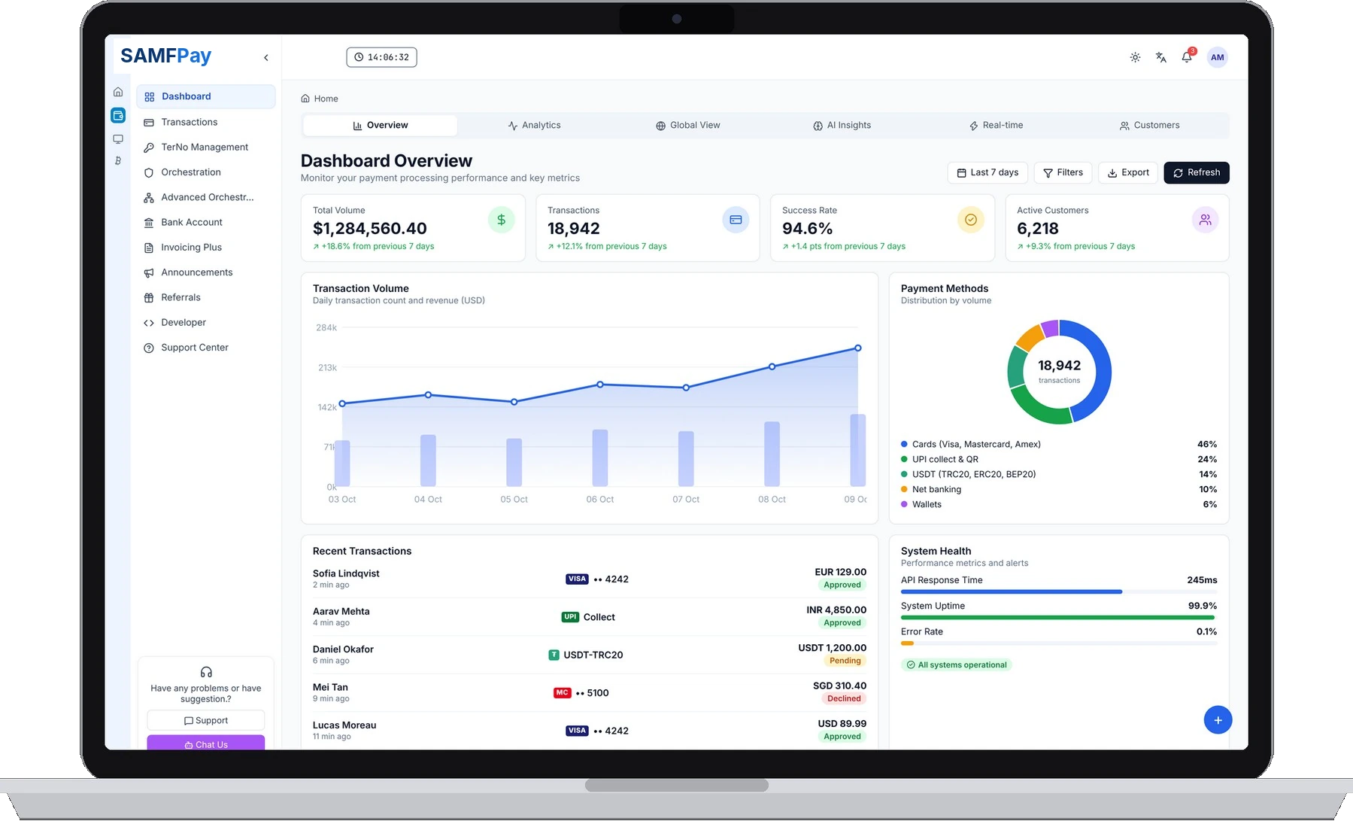Screen dimensions: 1353x824
Task: Click the Export button
Action: coord(1128,172)
